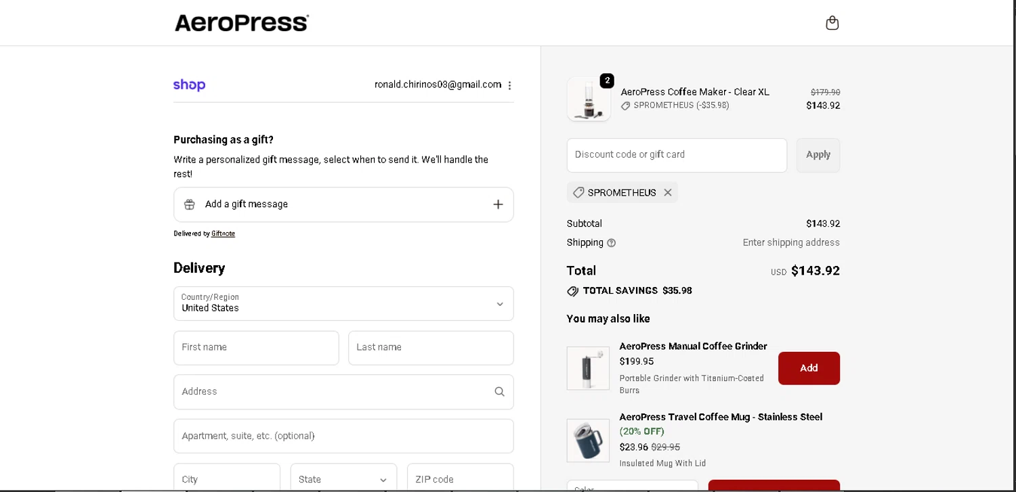Image resolution: width=1016 pixels, height=492 pixels.
Task: Click the Last name field
Action: [431, 348]
